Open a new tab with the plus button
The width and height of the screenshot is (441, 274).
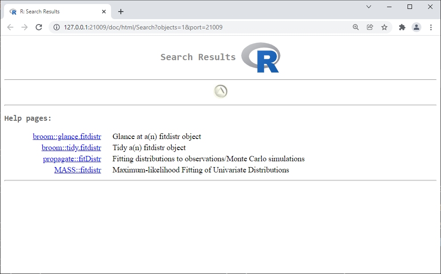click(x=121, y=12)
